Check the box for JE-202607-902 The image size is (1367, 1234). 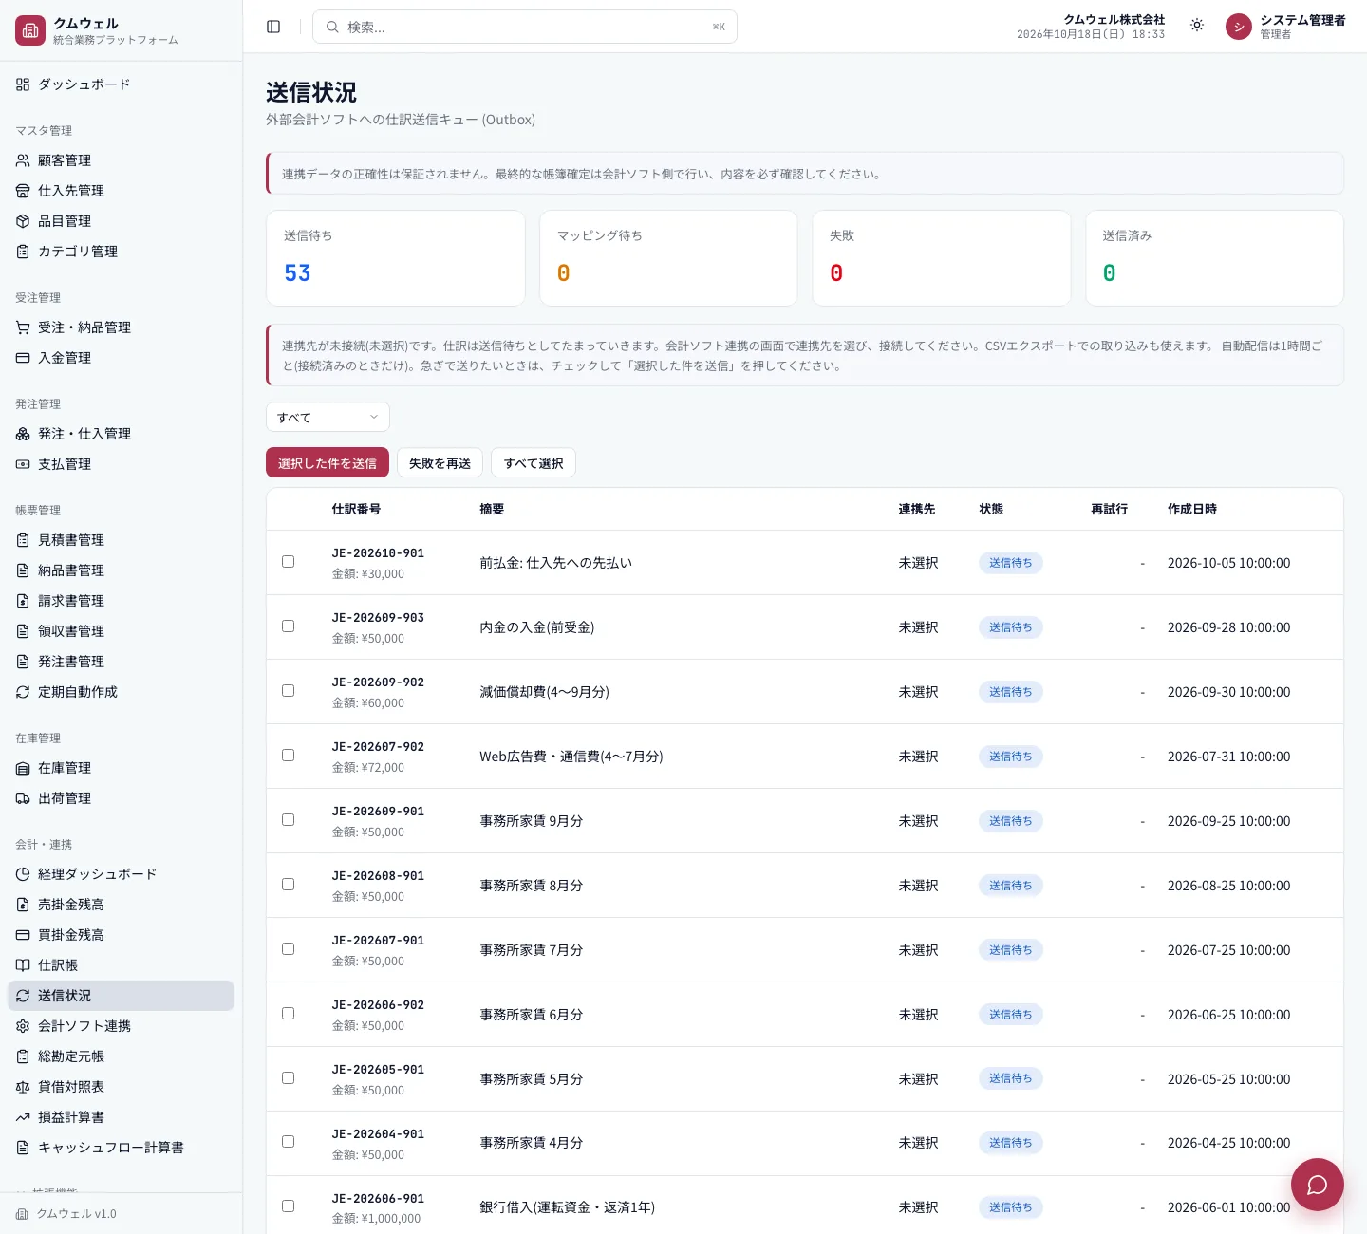(289, 756)
